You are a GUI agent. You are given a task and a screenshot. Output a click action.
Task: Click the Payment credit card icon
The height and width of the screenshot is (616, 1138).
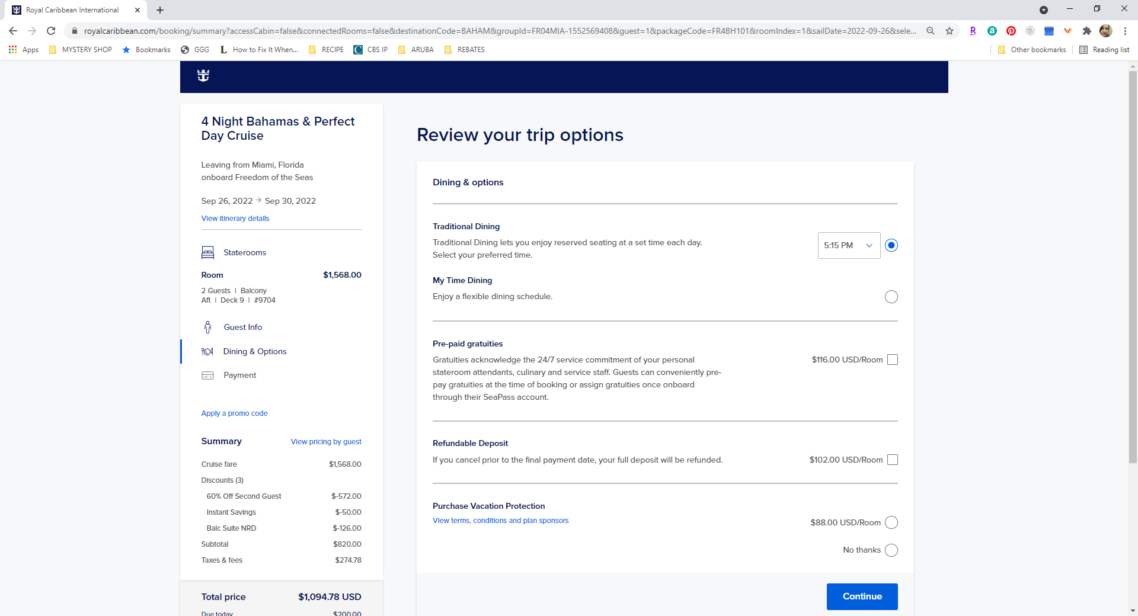207,376
